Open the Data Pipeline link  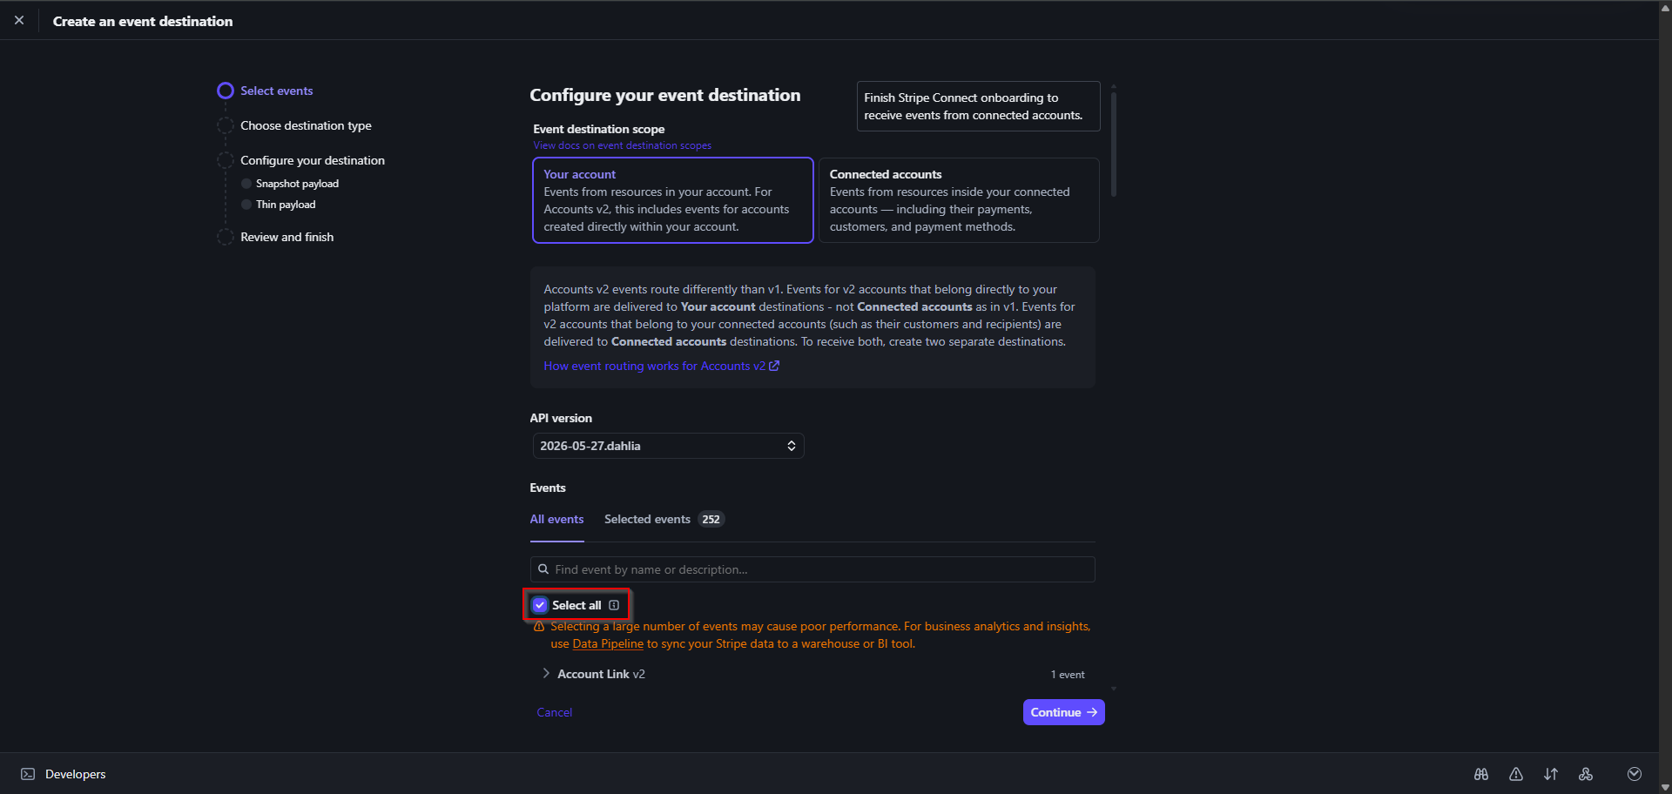click(x=608, y=644)
